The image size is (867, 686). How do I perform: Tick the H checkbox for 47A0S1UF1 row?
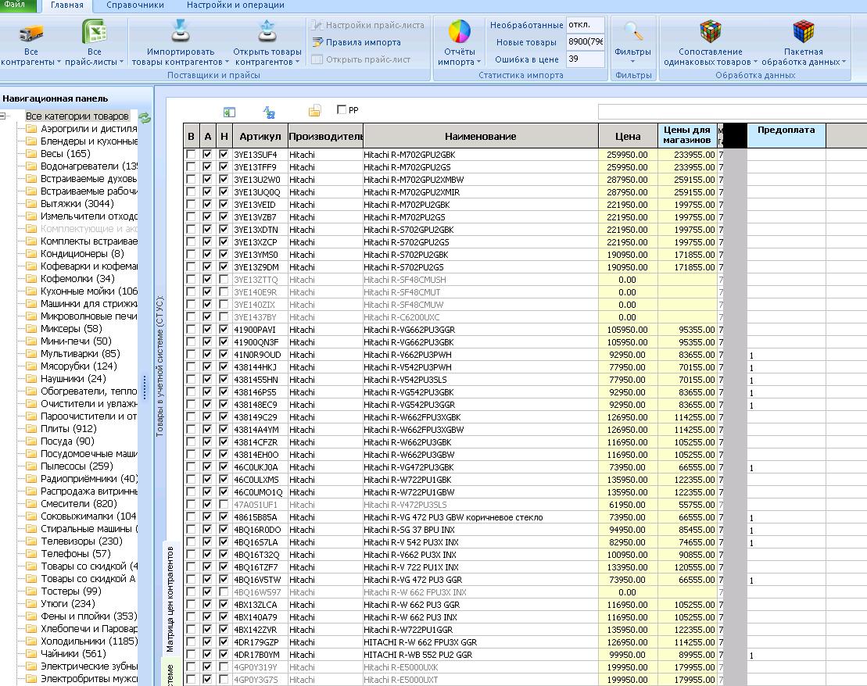224,504
